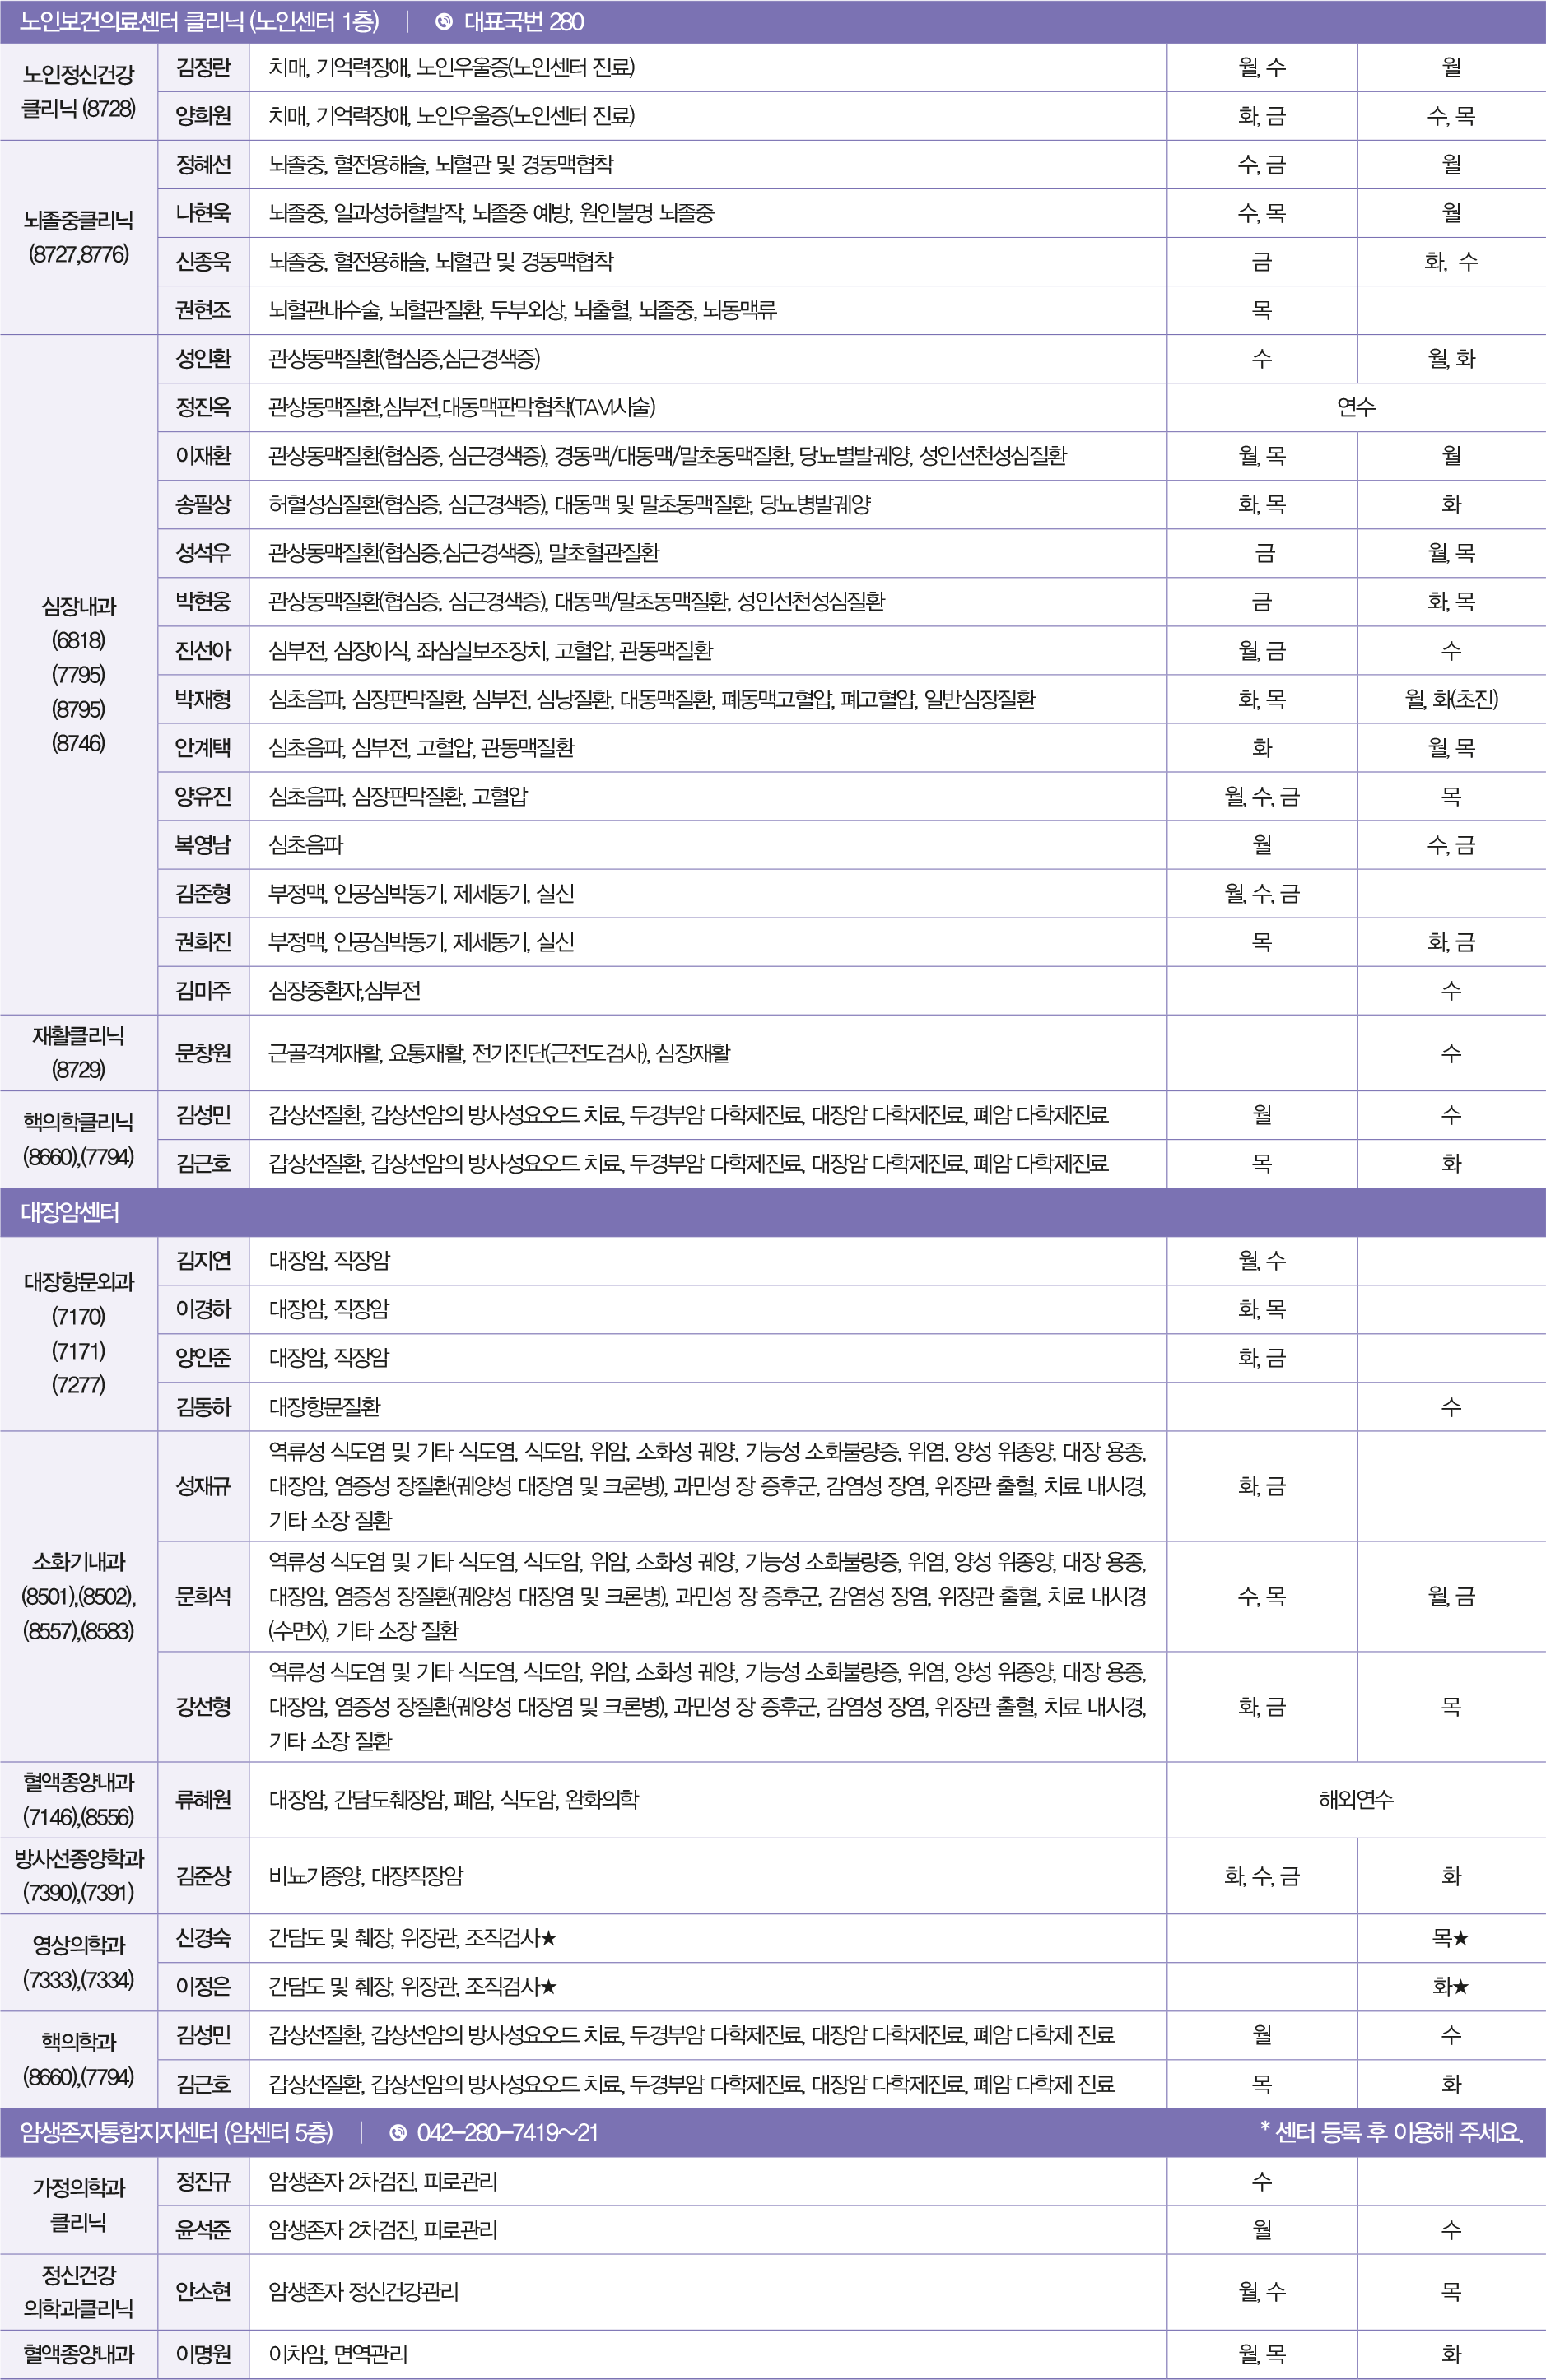Click the phone icon beside 대표국번 280
This screenshot has height=2380, width=1546.
point(444,22)
